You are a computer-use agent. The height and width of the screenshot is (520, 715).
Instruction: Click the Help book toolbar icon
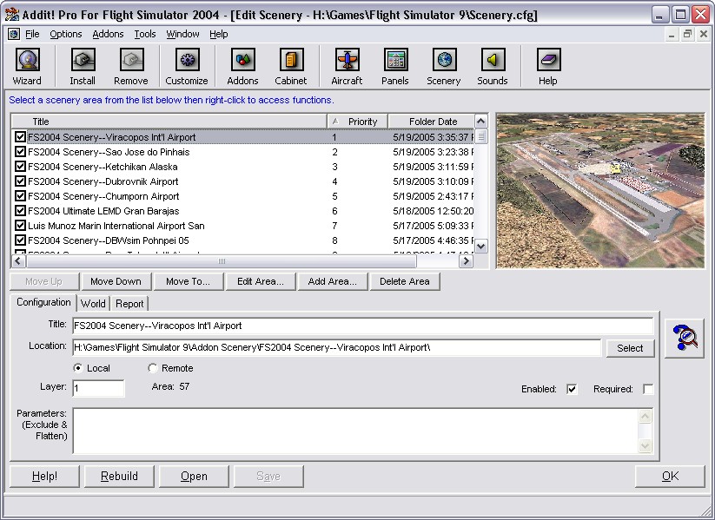(548, 67)
